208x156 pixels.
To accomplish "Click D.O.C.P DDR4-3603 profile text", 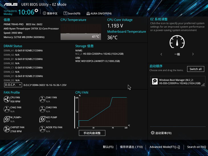I will tap(45, 85).
